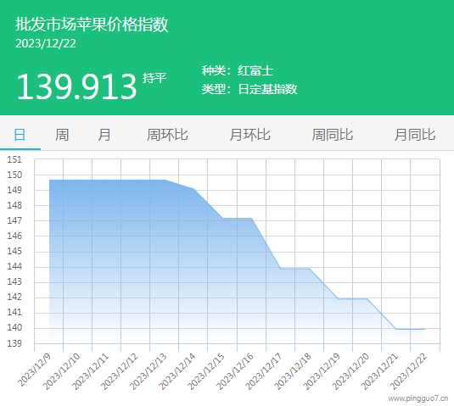The height and width of the screenshot is (406, 454).
Task: Click the 139.913 index value
Action: 76,86
